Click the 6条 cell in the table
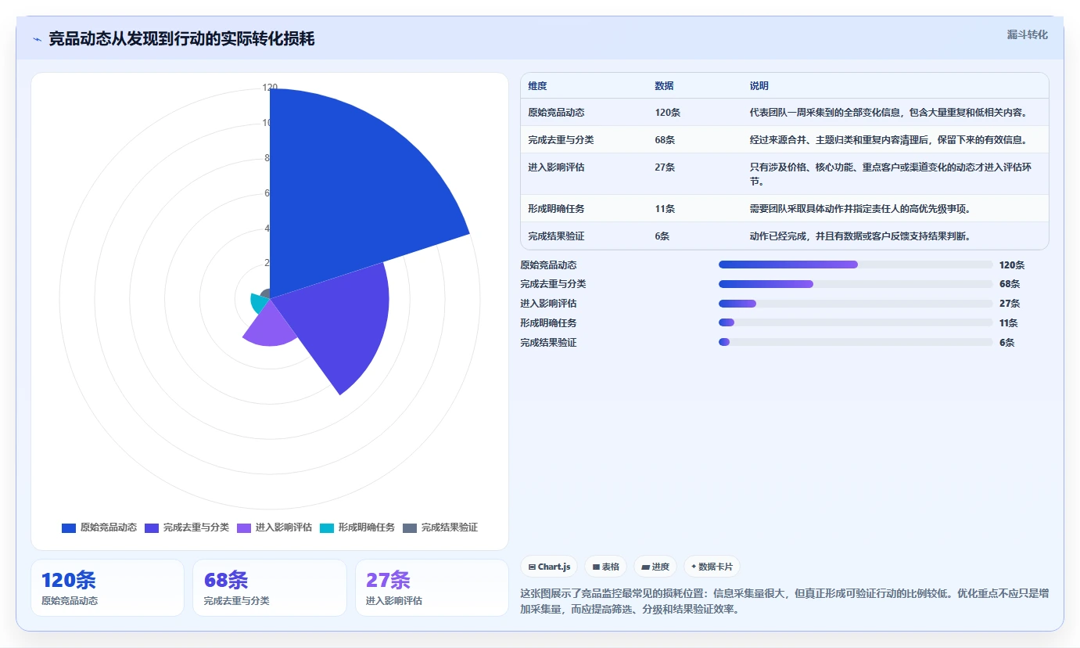 coord(662,236)
